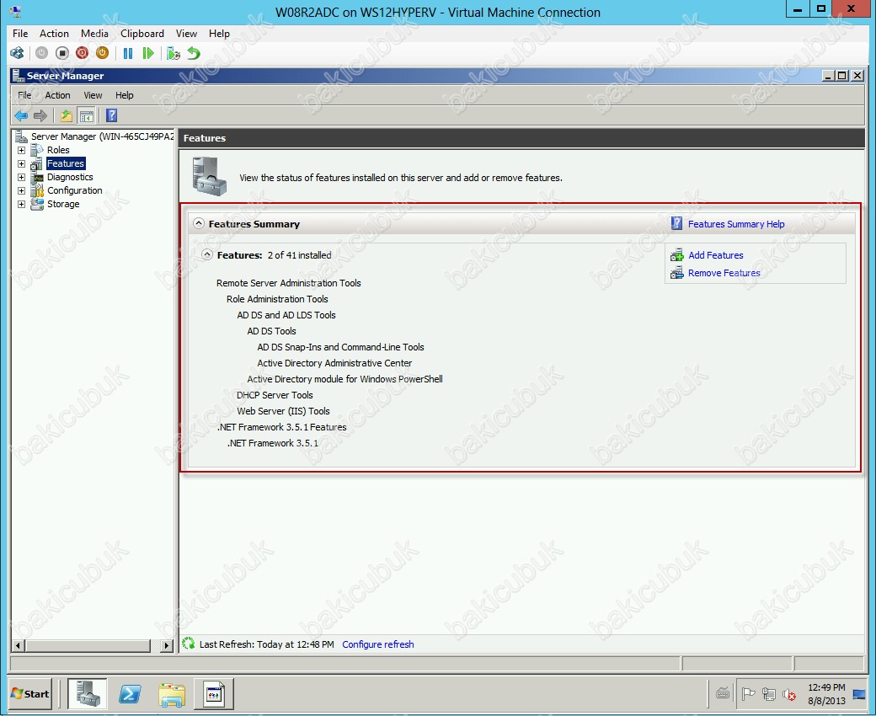Click the green Reset play icon
The image size is (876, 716).
coord(148,53)
